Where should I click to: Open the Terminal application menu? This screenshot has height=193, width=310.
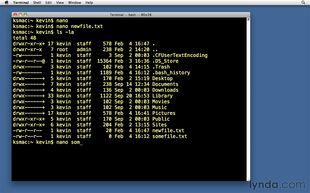click(x=21, y=3)
